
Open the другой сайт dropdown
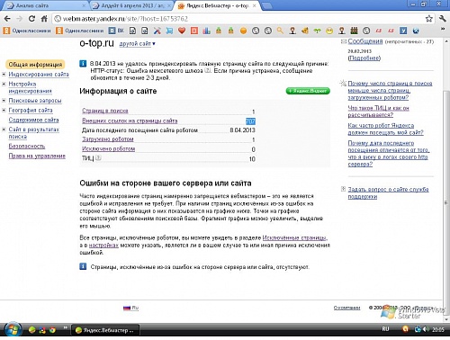pyautogui.click(x=137, y=44)
